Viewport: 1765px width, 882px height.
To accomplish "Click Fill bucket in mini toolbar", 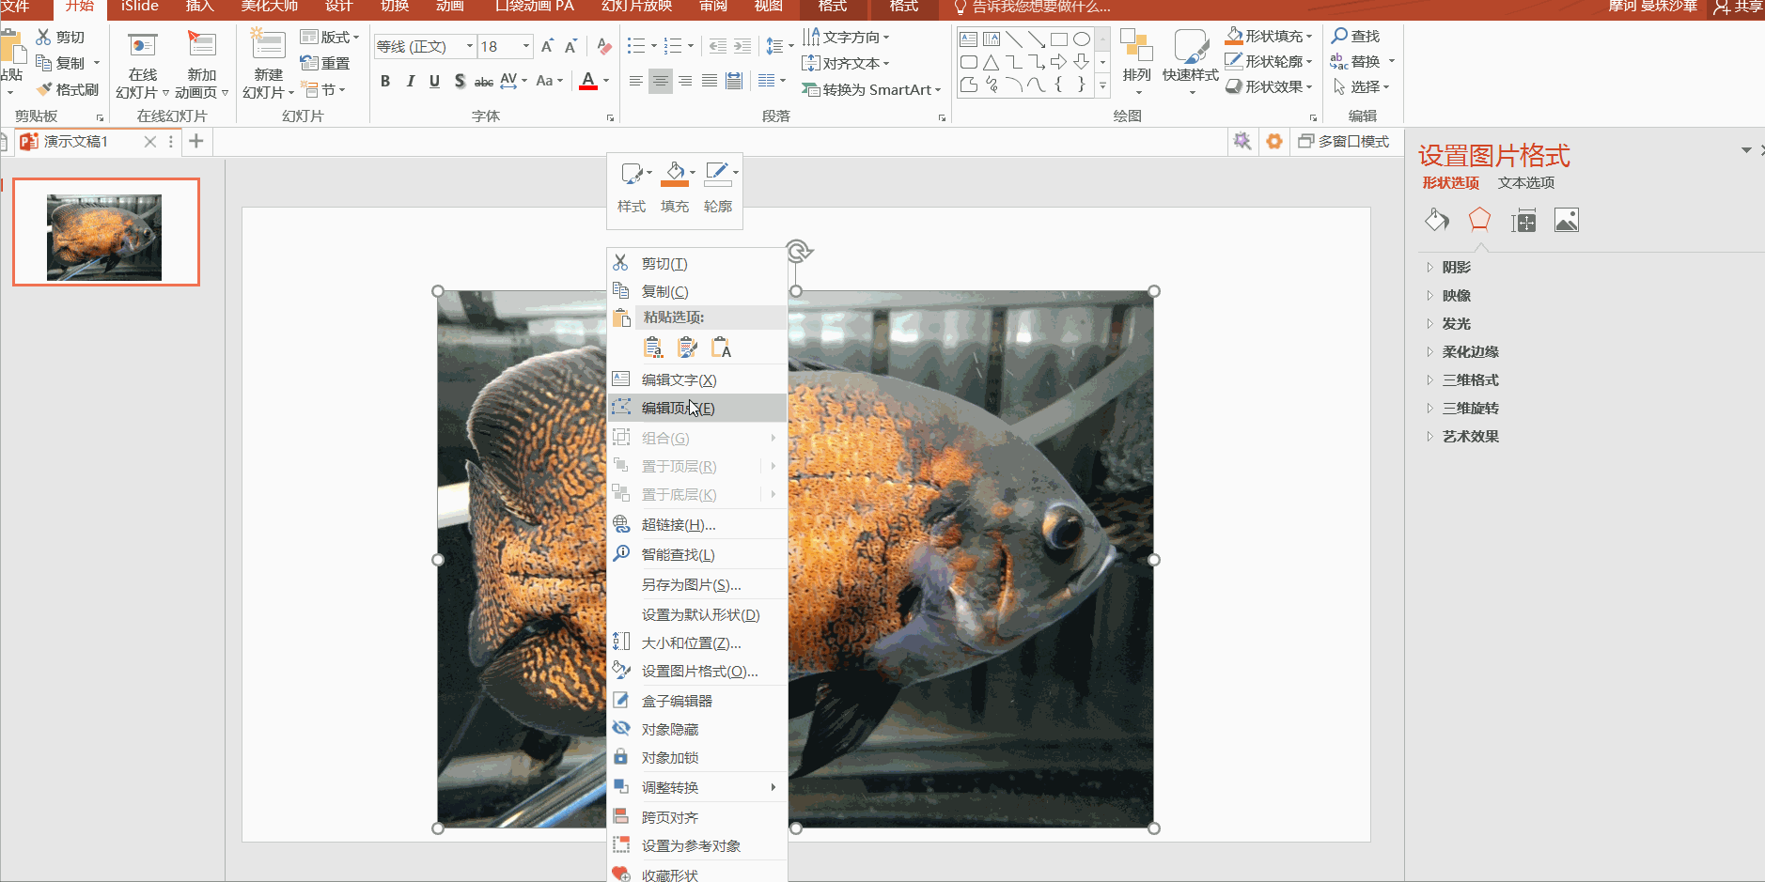I will (675, 174).
